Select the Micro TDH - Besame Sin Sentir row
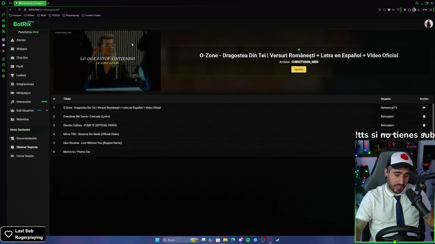This screenshot has width=435, height=244. pos(91,134)
